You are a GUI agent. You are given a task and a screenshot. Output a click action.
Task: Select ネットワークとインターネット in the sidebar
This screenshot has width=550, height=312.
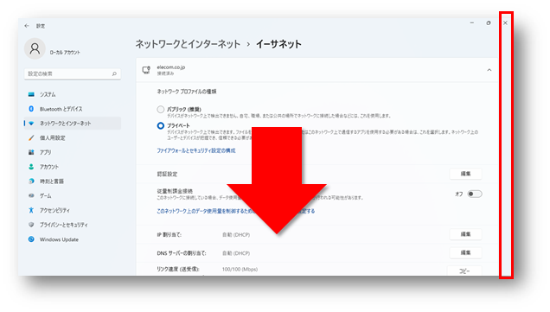[73, 124]
